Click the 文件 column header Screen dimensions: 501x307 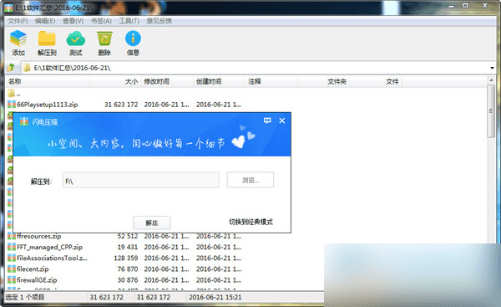click(x=392, y=82)
